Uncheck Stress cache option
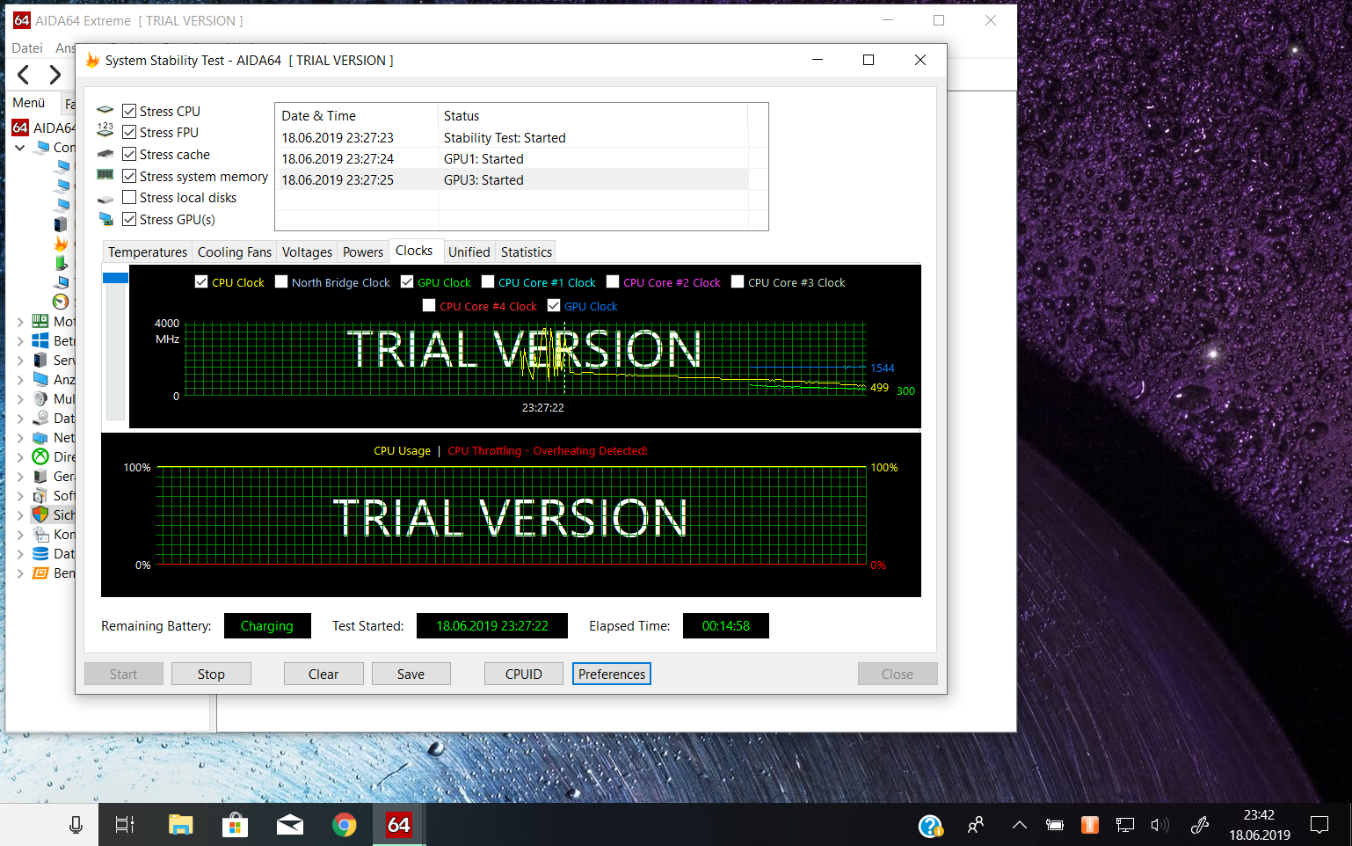 [x=129, y=154]
